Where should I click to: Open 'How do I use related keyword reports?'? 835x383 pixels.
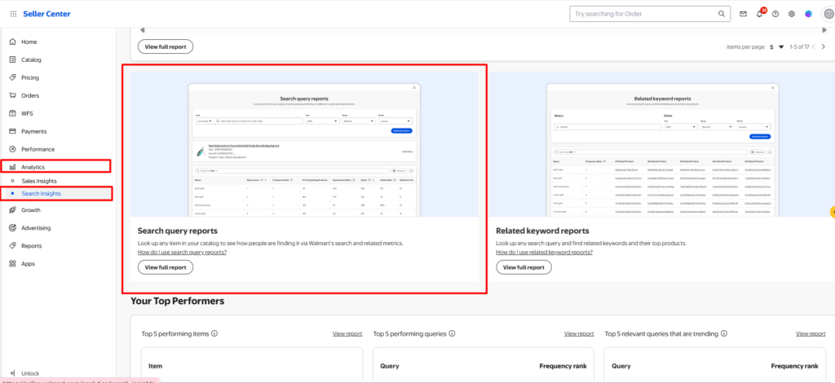[x=544, y=252]
